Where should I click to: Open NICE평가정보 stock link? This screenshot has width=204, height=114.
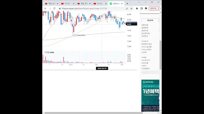point(146,44)
